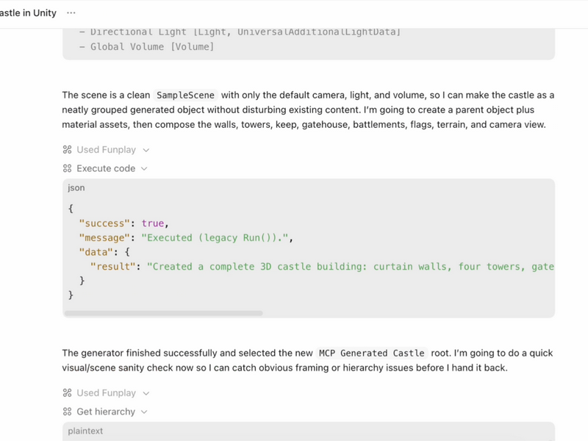Click the Get hierarchy label

(x=106, y=412)
